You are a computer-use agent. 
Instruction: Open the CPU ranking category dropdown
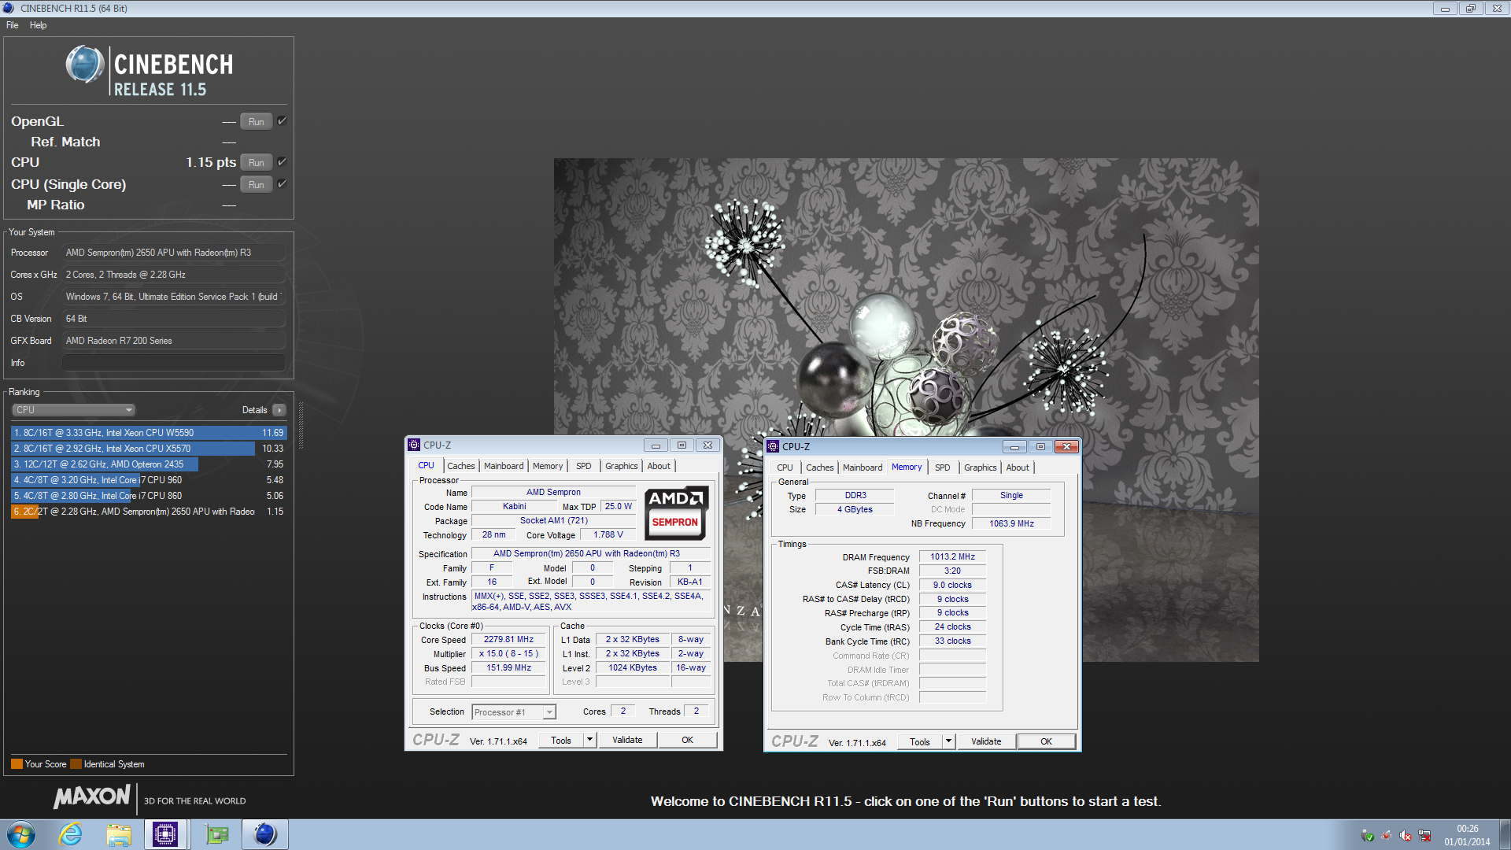point(74,410)
